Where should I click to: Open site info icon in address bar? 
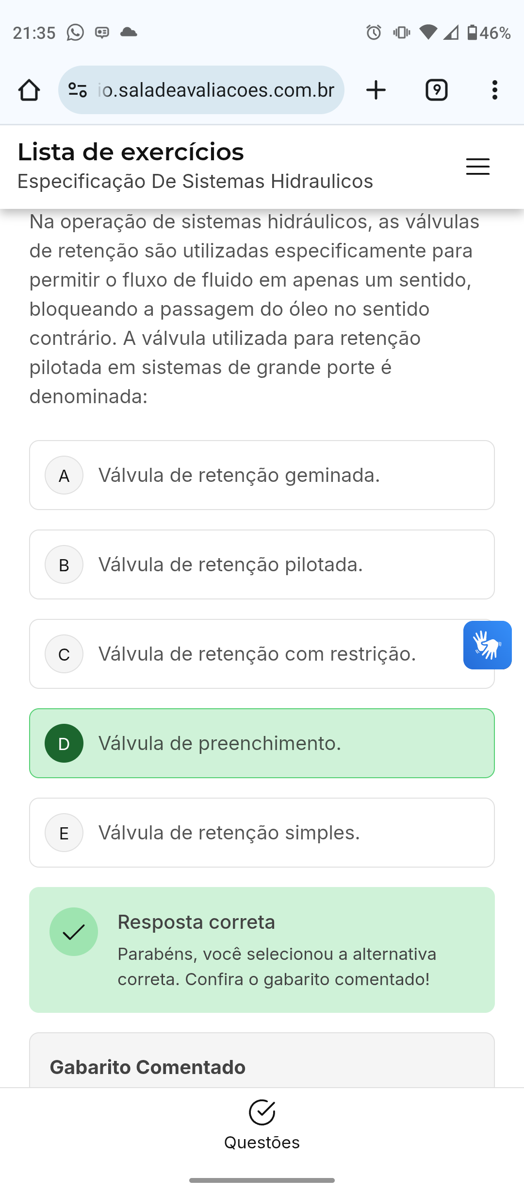pos(78,90)
